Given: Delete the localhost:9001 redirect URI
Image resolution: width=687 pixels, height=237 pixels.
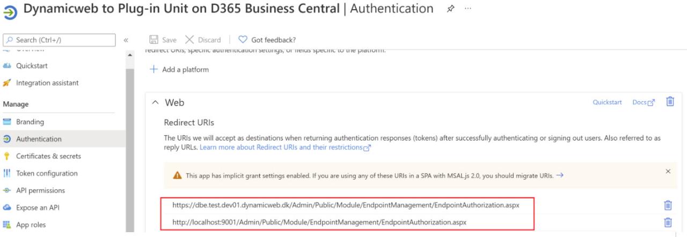Looking at the screenshot, I should pyautogui.click(x=668, y=222).
